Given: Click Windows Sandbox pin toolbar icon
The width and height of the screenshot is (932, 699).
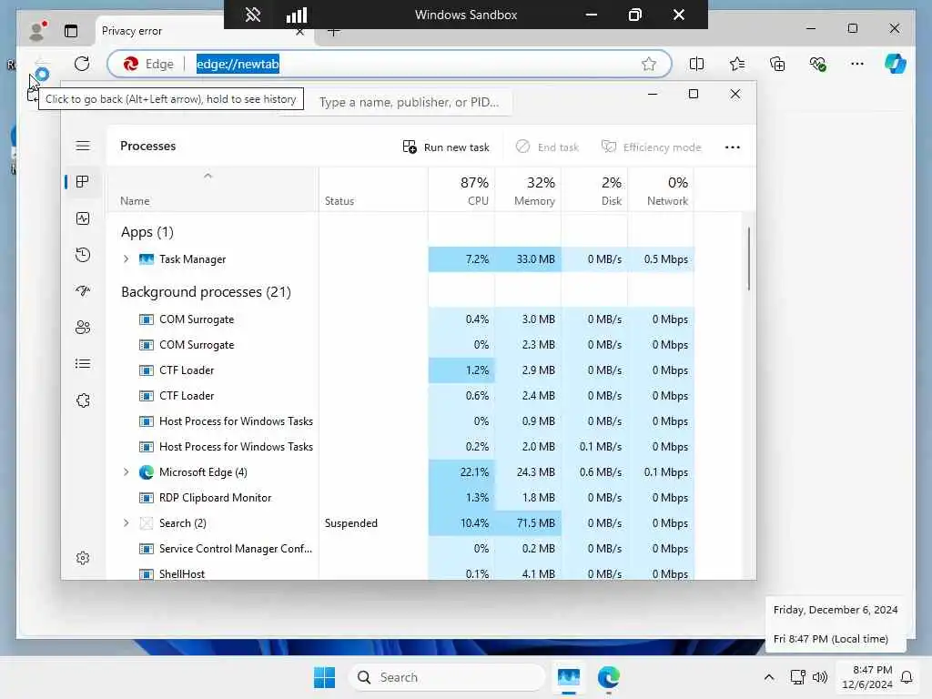Looking at the screenshot, I should coord(253,15).
